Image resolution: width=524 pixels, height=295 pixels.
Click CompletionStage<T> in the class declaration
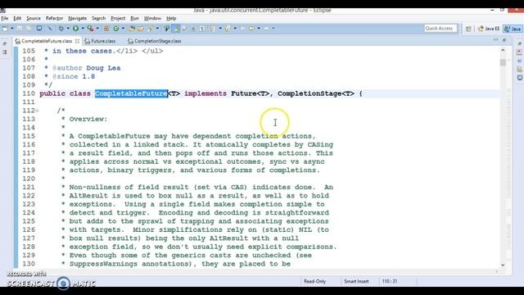[316, 93]
